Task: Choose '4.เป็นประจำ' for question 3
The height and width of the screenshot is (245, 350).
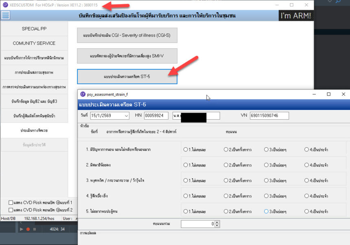Action: pyautogui.click(x=306, y=180)
